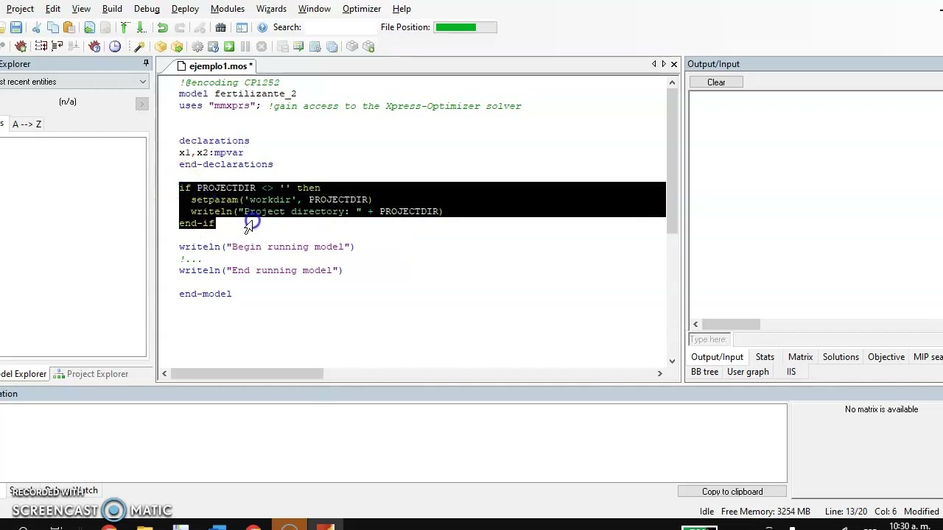The width and height of the screenshot is (943, 530).
Task: Select the ejemplo1.mos editor tab
Action: point(216,66)
